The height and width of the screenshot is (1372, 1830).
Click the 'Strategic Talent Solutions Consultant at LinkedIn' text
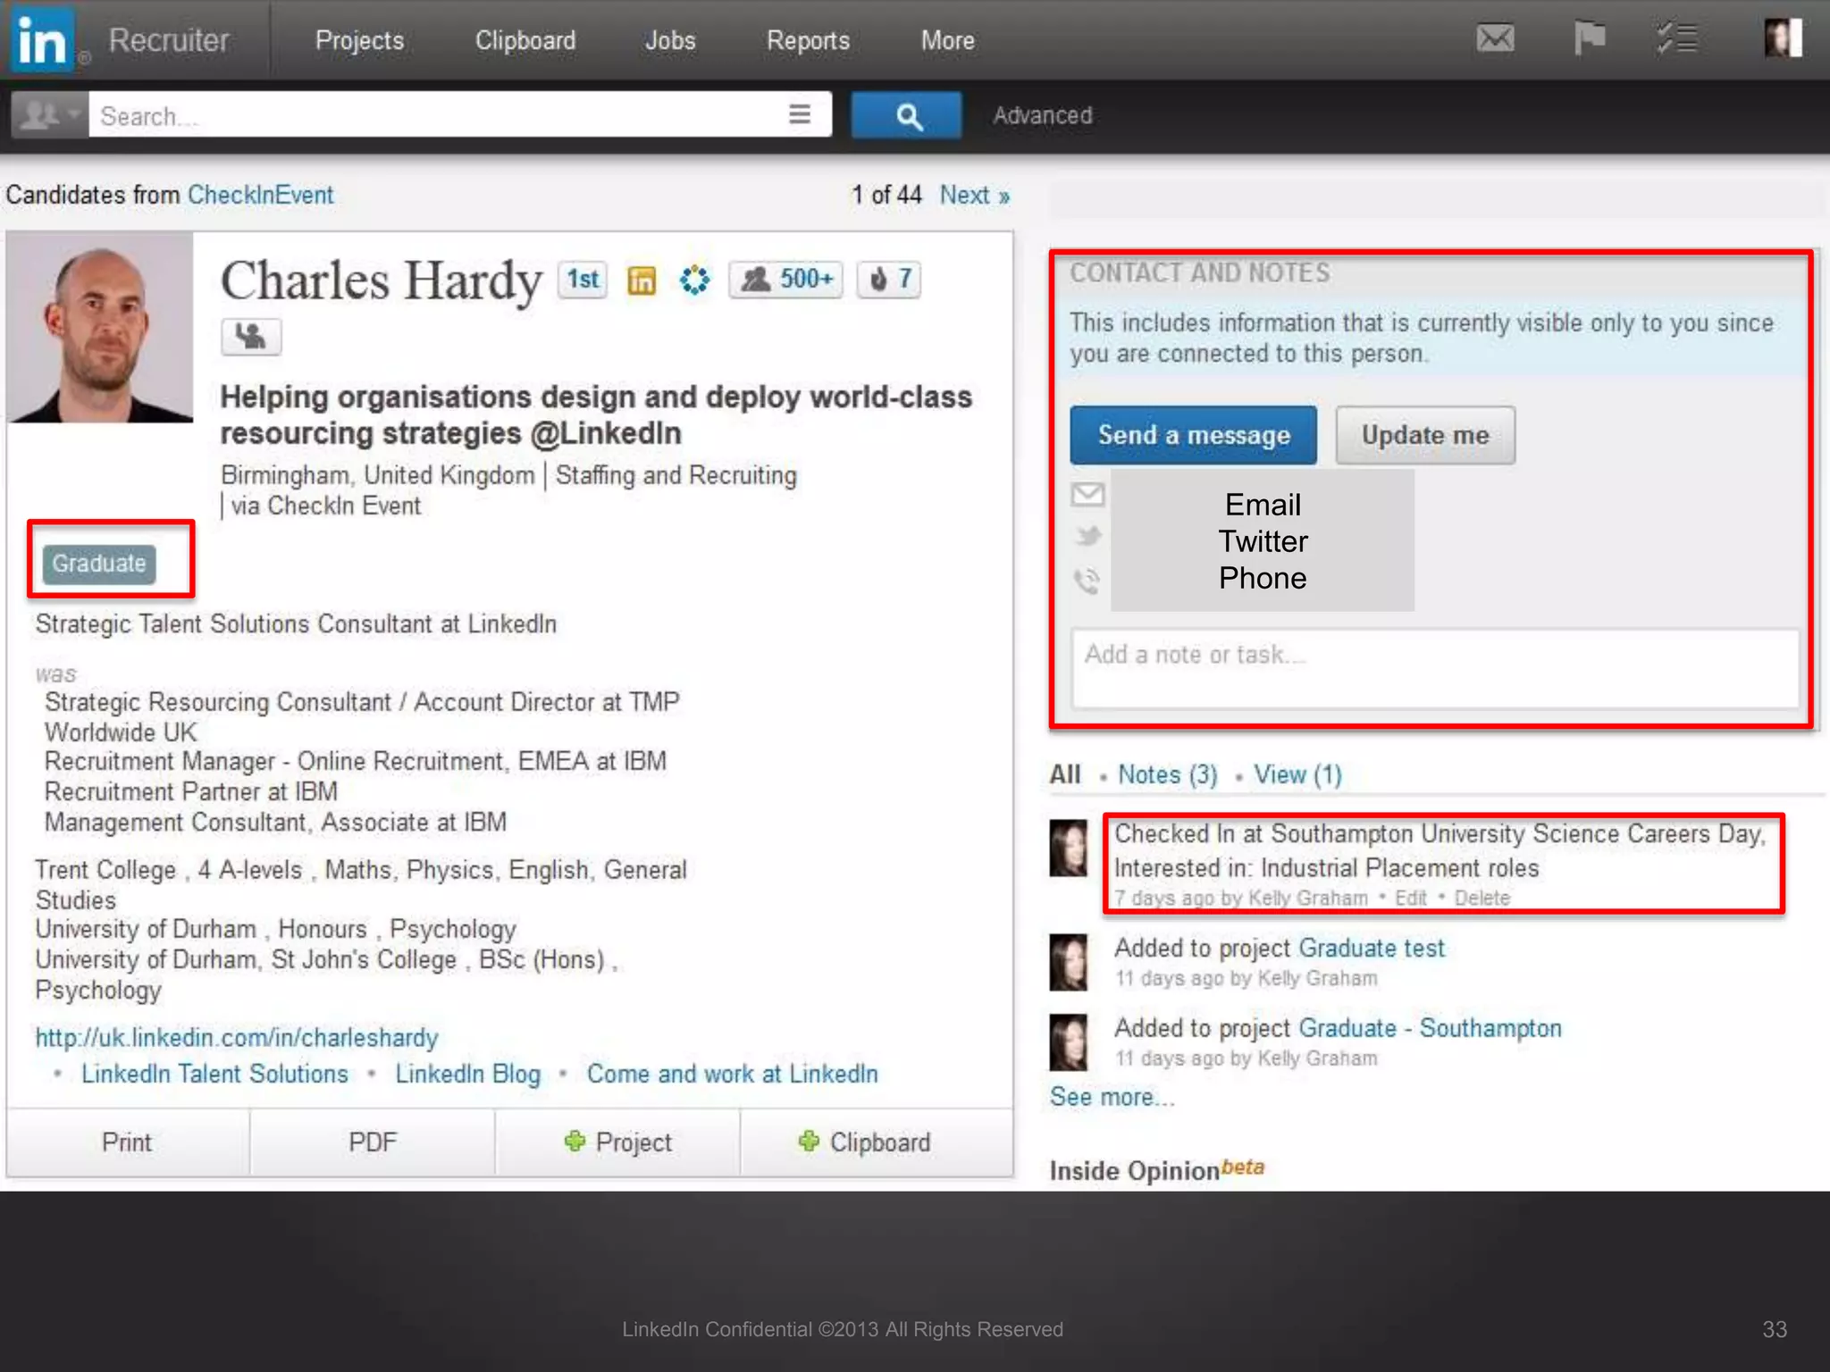(296, 623)
